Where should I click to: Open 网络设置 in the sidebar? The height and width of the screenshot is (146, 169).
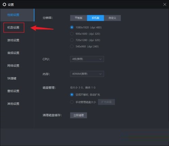[x=13, y=66]
